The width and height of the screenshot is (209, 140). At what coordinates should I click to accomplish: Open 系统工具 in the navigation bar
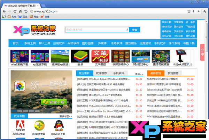pyautogui.click(x=30, y=43)
